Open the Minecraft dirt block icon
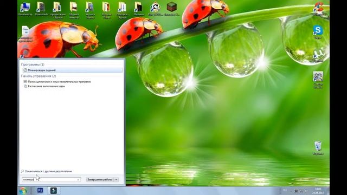 (172, 9)
